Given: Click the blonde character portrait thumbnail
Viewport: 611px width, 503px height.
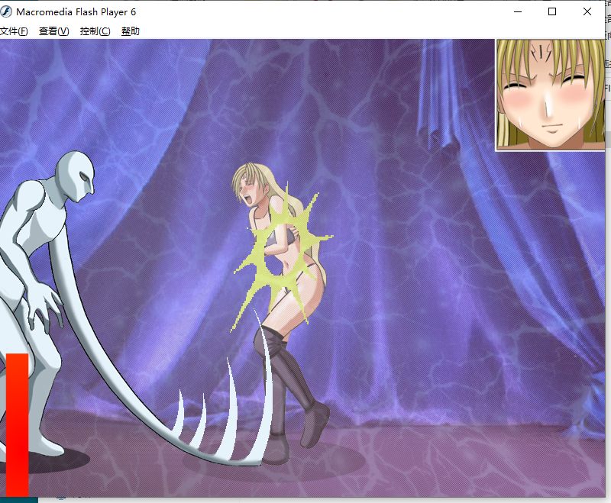Looking at the screenshot, I should point(550,94).
